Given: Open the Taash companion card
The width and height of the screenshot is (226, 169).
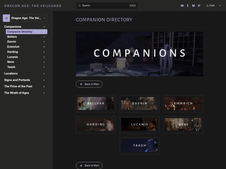Looking at the screenshot, I should (139, 146).
